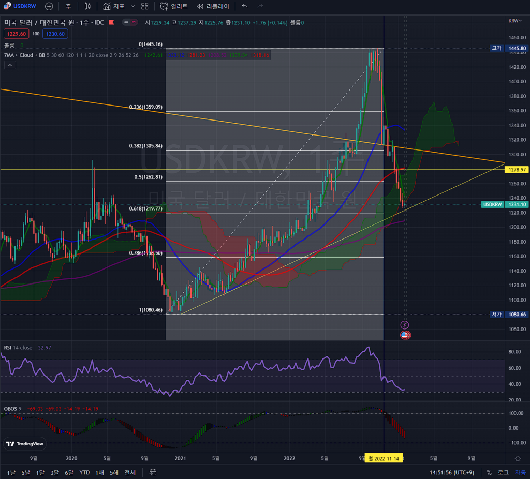Create an alert with 얼러트 button
The width and height of the screenshot is (530, 479).
click(x=171, y=6)
